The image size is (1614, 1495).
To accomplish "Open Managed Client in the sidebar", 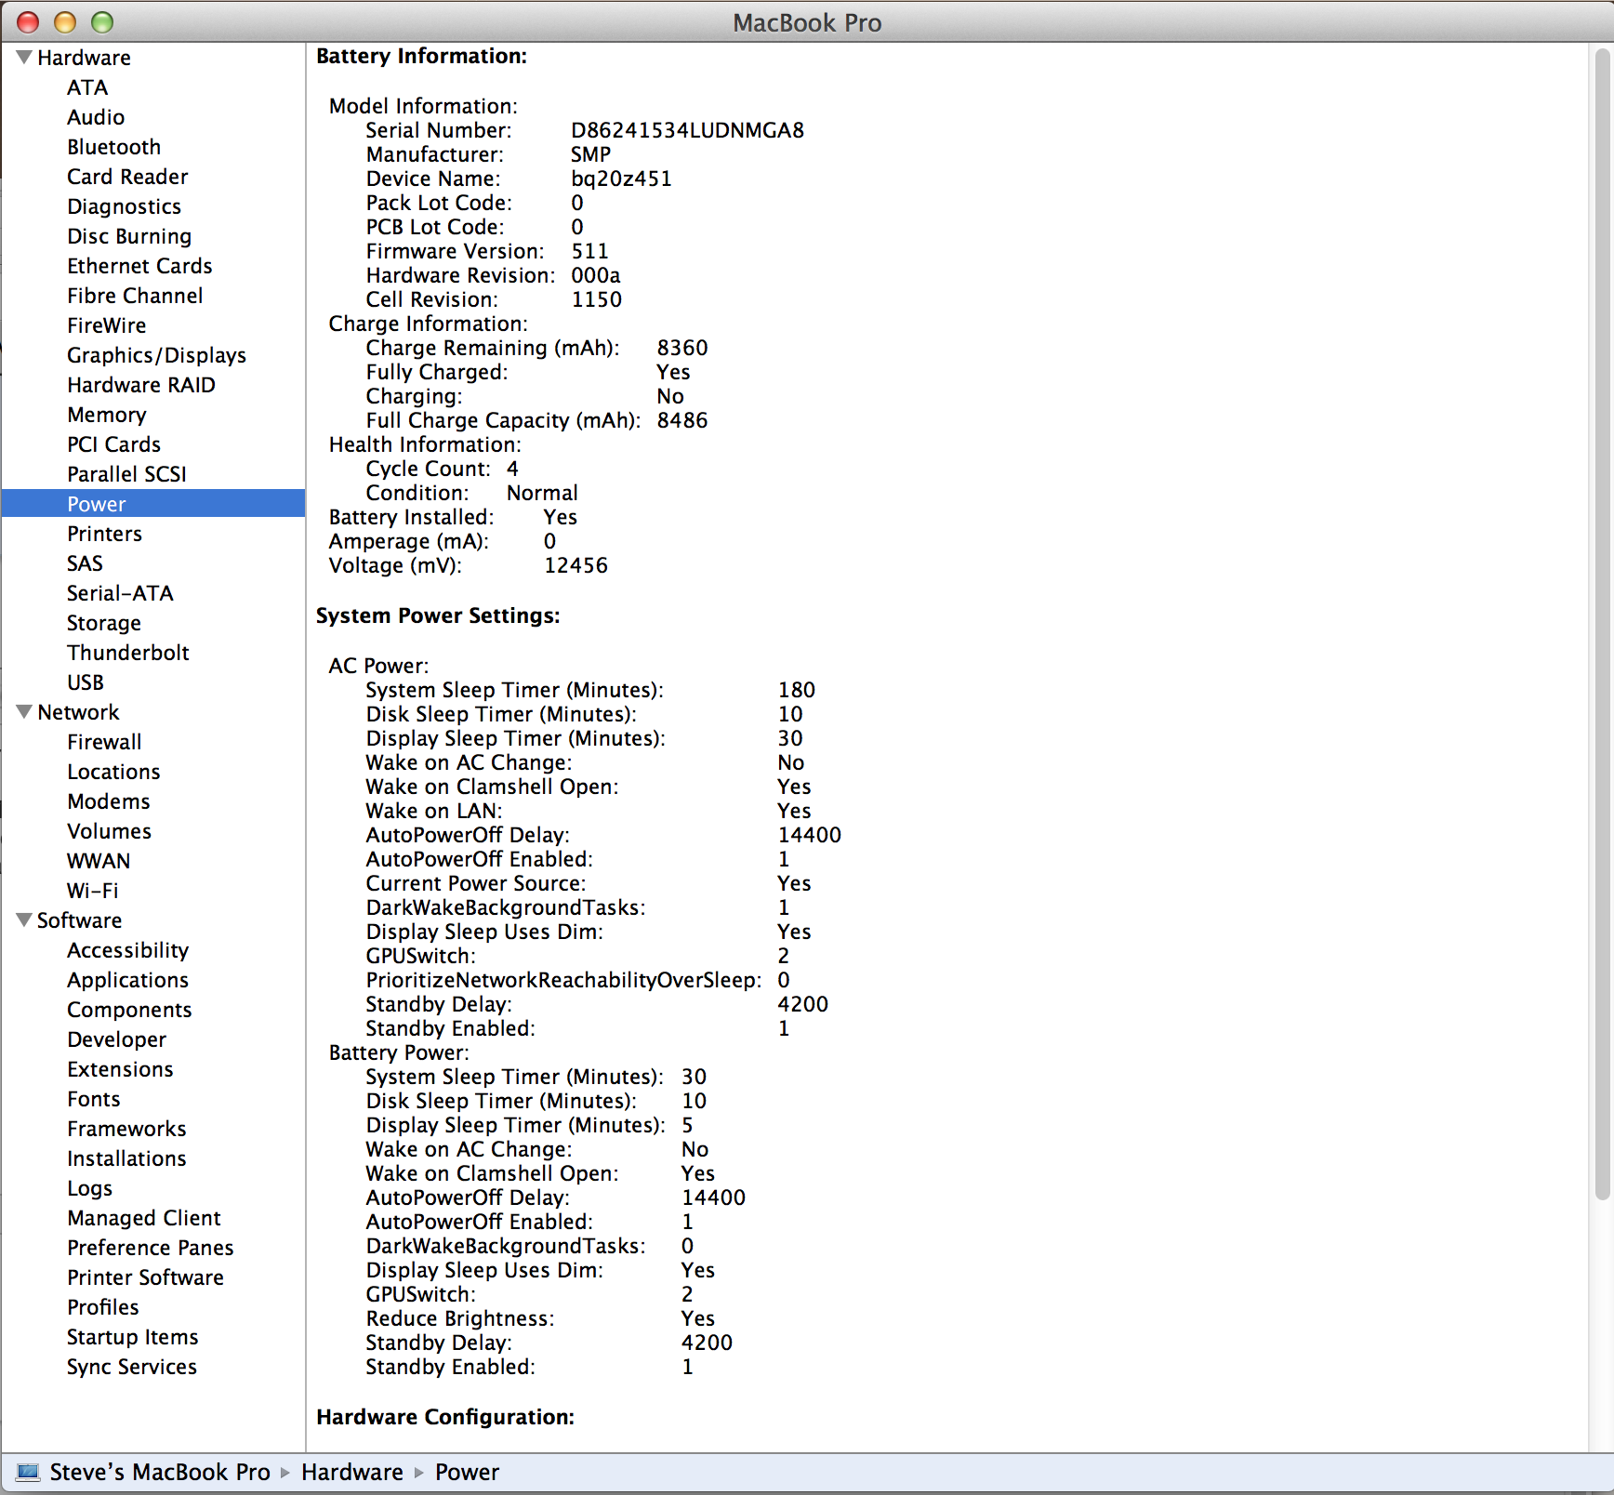I will pos(143,1218).
